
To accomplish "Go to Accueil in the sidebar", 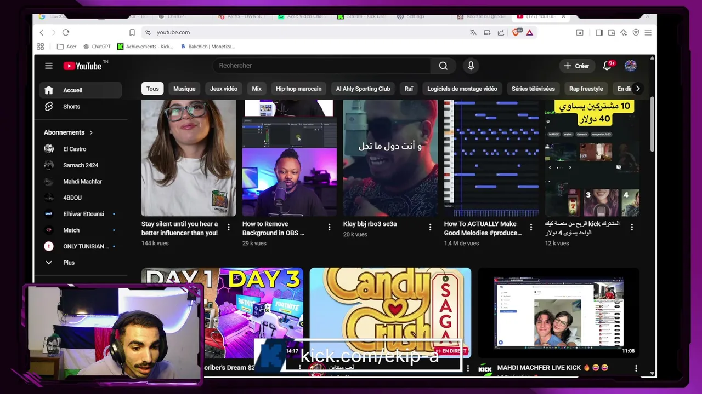I will coord(81,90).
